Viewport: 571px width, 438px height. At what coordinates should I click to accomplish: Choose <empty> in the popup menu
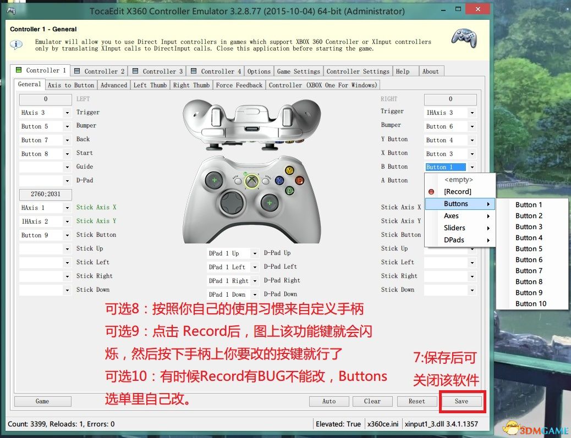460,180
